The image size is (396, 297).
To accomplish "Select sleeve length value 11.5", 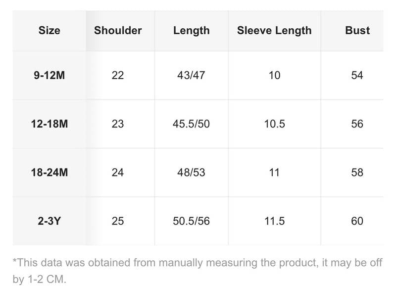I will tap(274, 221).
